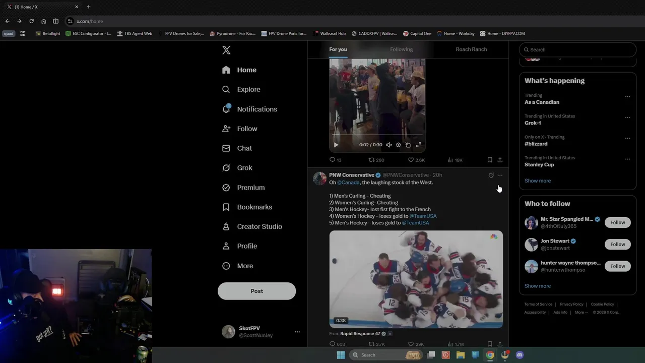Viewport: 645px width, 363px height.
Task: Open the Rapid Response 47 source link
Action: point(360,334)
